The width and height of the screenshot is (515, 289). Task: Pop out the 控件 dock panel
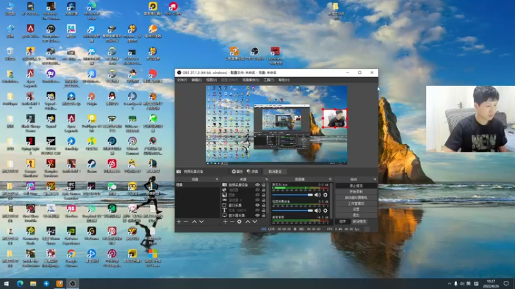point(375,179)
